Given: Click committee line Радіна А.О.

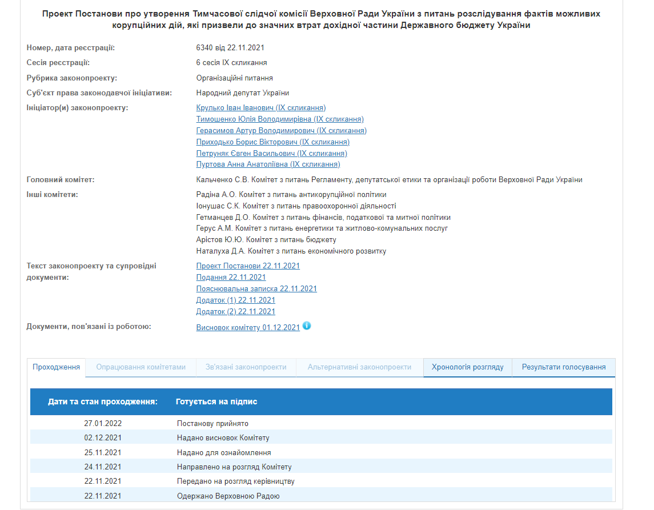Looking at the screenshot, I should pyautogui.click(x=291, y=194).
